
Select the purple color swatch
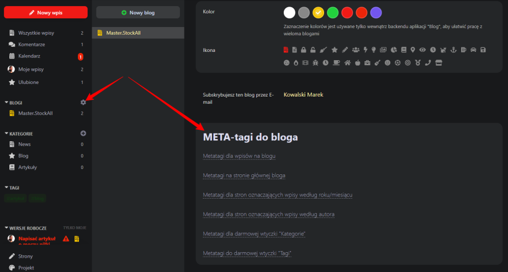point(376,13)
